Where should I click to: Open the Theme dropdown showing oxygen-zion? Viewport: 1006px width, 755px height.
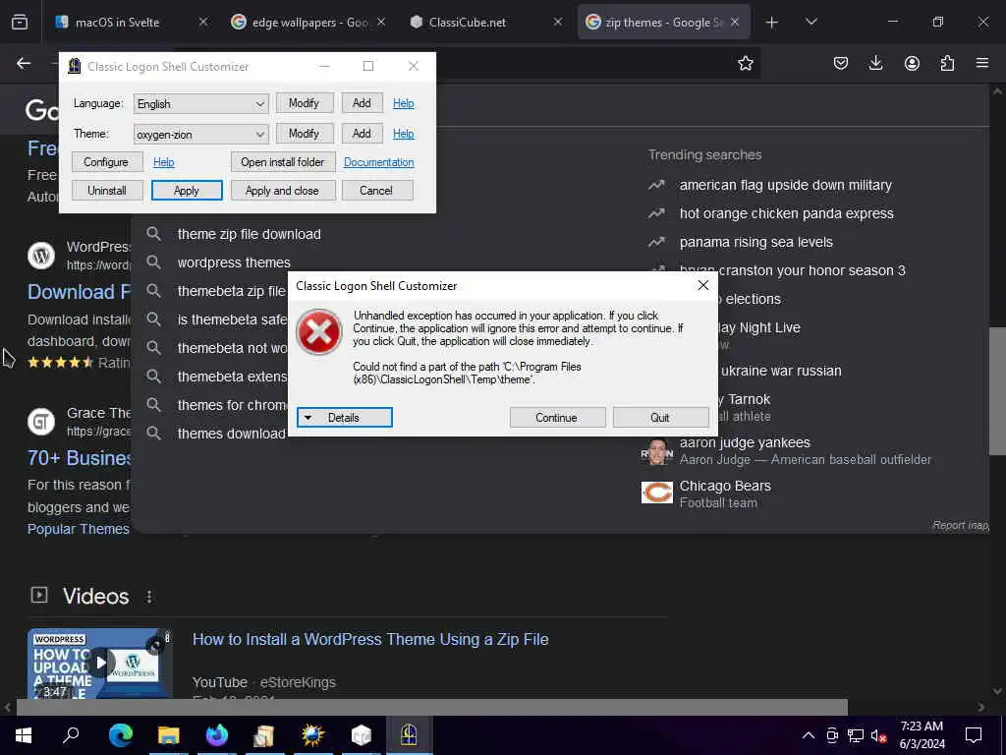pos(200,134)
